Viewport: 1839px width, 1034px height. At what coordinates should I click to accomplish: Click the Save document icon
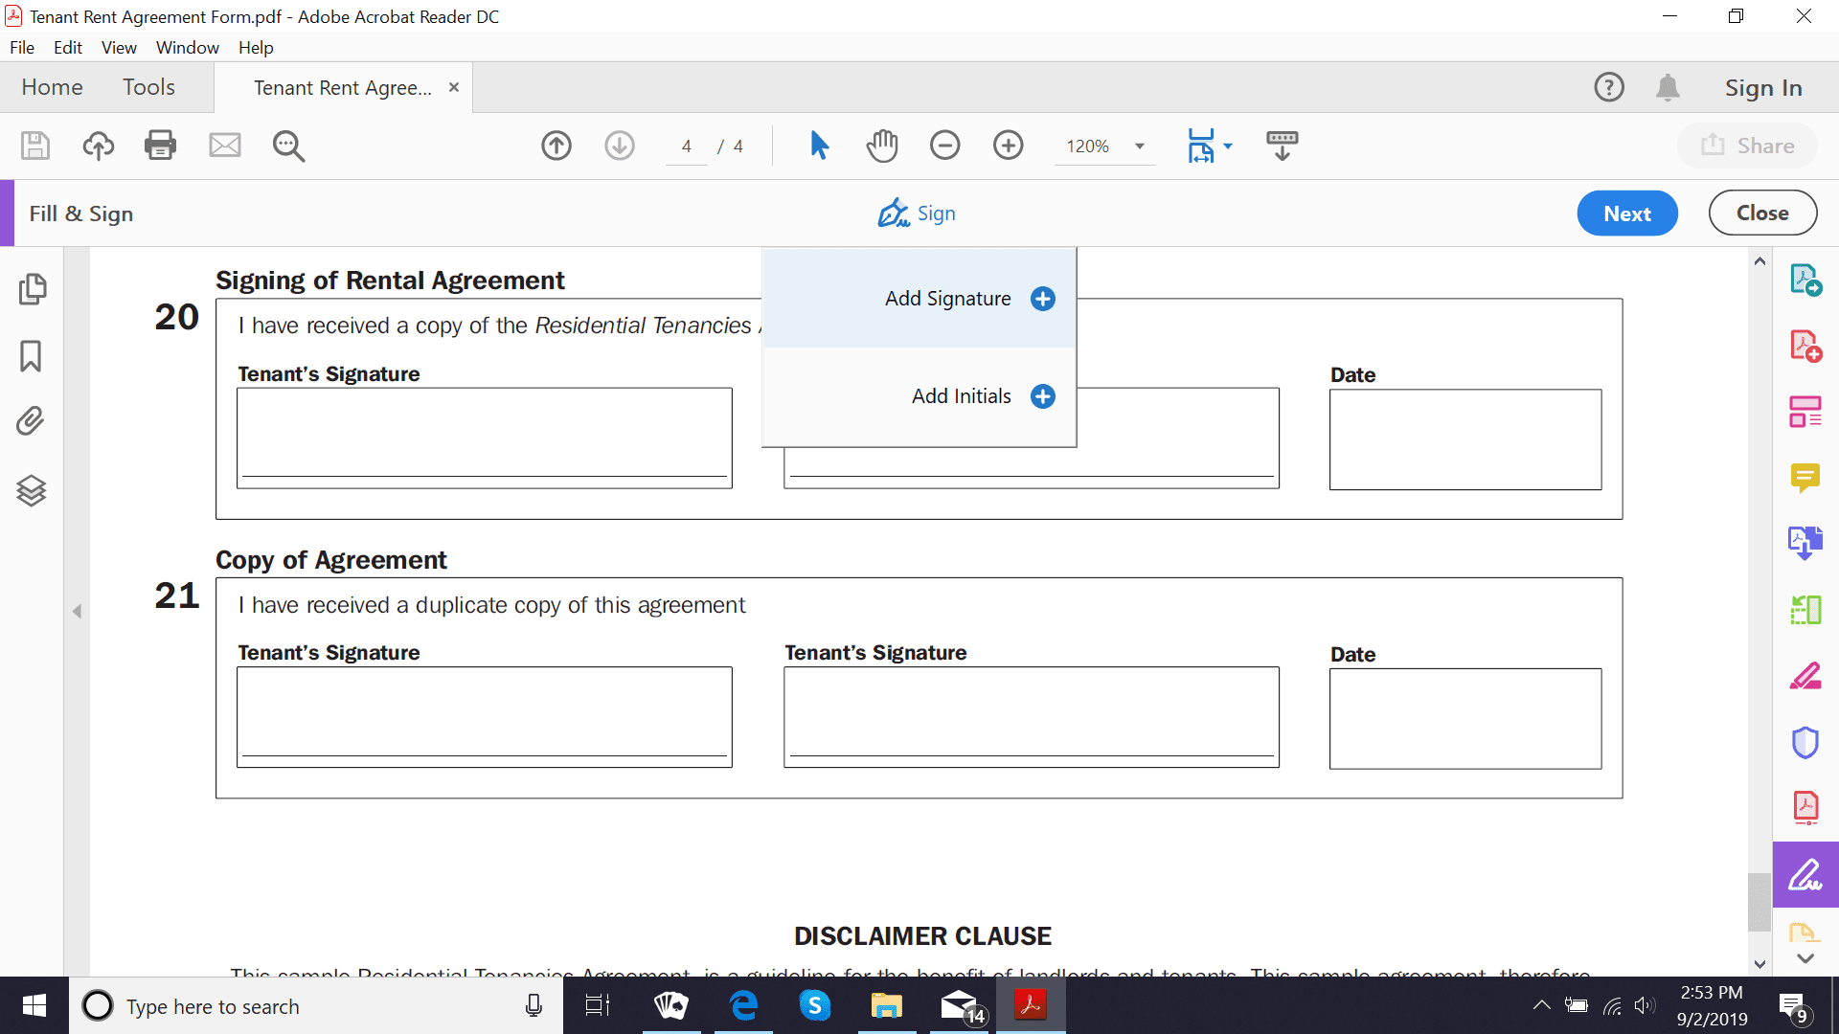[33, 146]
